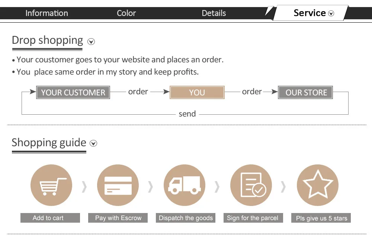Viewport: 372px width, 239px height.
Task: Click chevron arrow before the star icon
Action: coord(283,187)
